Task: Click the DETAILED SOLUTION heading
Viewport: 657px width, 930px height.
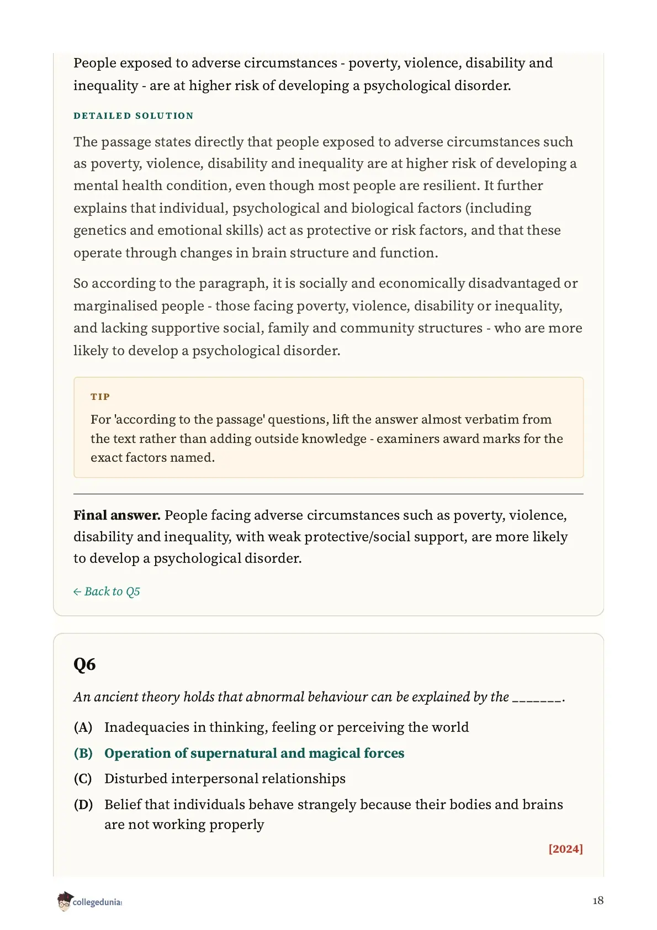Action: 134,116
